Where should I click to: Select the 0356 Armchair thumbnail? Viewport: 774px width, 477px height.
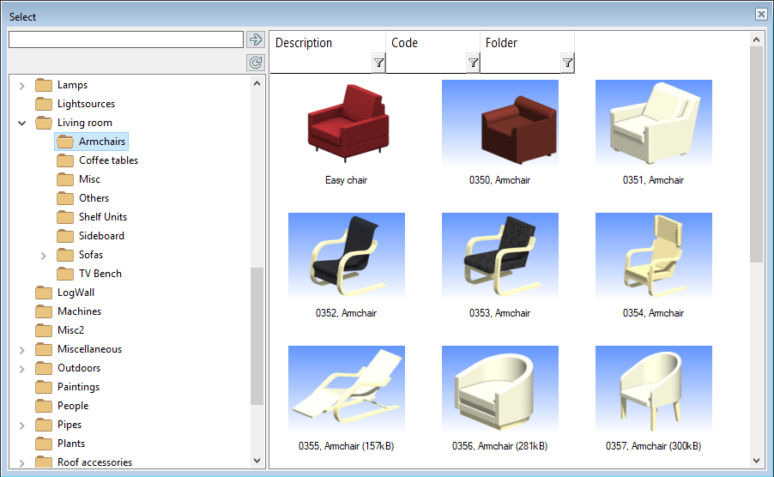pos(499,387)
